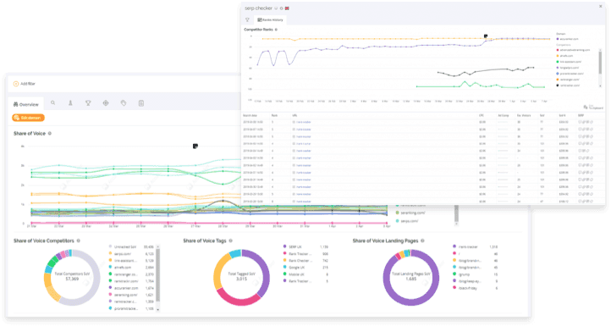Screen dimensions: 611x326
Task: Sort by Search date column header
Action: point(250,116)
